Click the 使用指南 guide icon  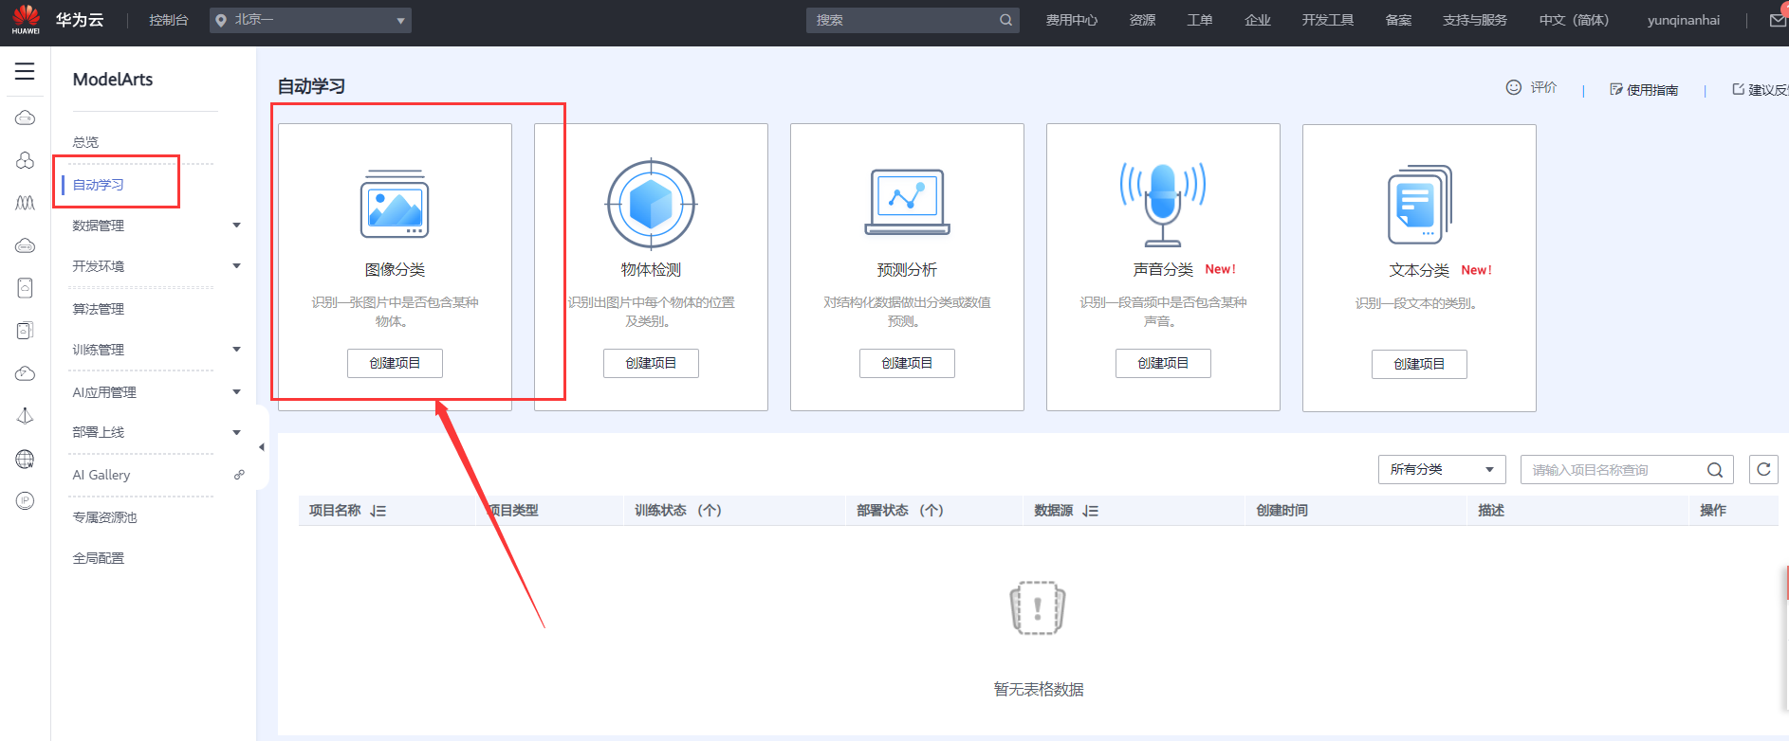click(1616, 89)
